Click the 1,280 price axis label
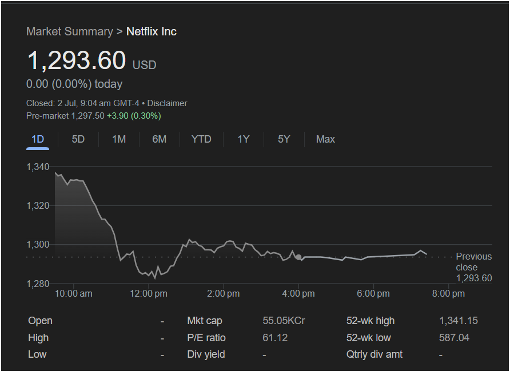The image size is (510, 372). click(x=38, y=284)
